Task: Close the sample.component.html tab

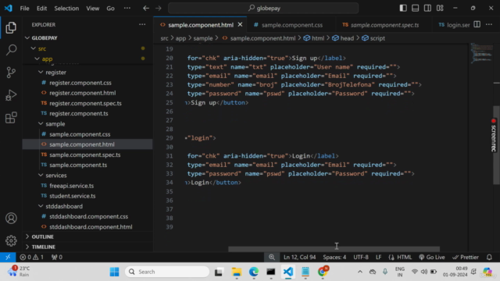Action: (x=240, y=24)
